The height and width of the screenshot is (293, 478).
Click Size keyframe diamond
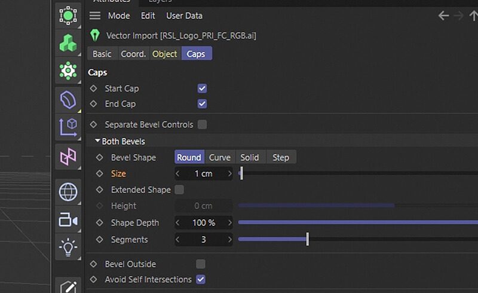[x=100, y=173]
